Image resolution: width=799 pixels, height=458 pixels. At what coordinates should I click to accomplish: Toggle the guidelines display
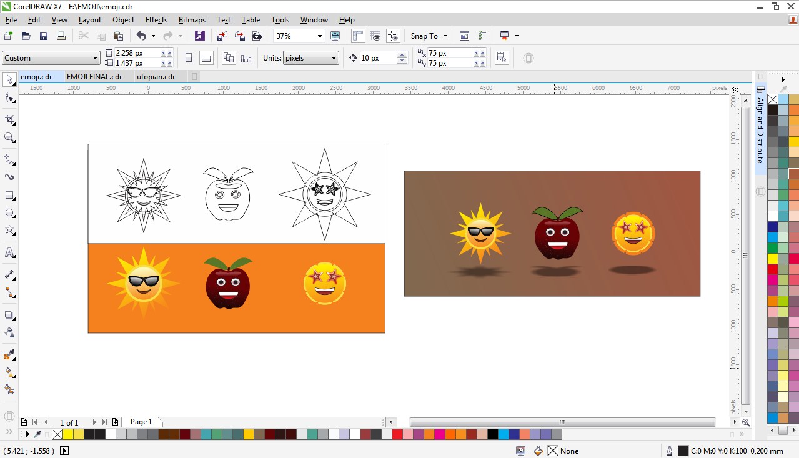point(393,36)
